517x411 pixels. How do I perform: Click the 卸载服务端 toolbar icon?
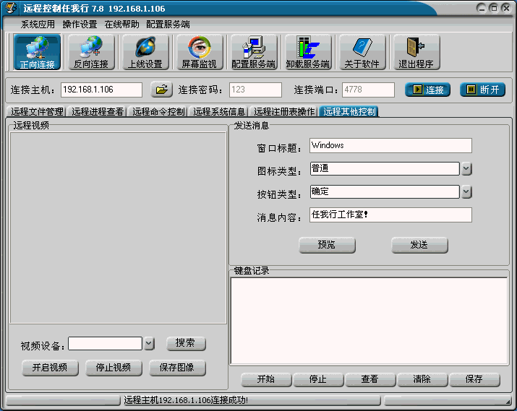(308, 53)
